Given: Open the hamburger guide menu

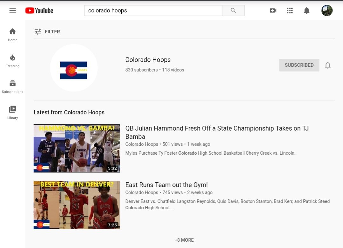Looking at the screenshot, I should (12, 10).
